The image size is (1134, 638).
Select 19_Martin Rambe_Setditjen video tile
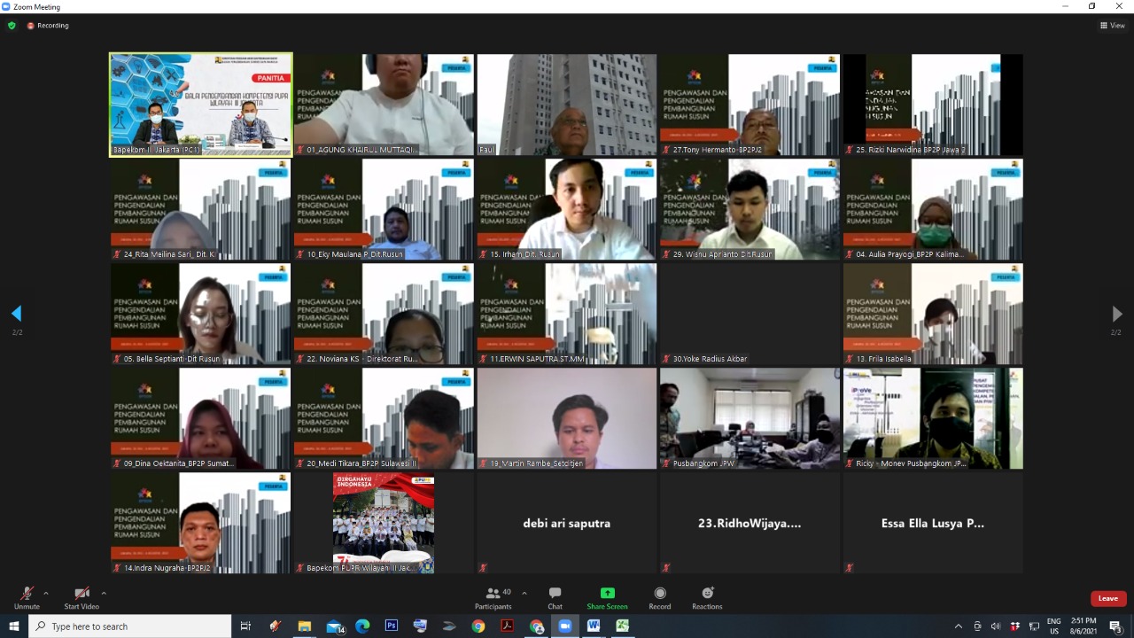567,418
